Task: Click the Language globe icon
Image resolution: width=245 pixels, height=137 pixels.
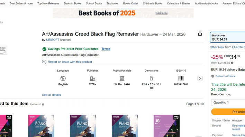Action: click(63, 78)
